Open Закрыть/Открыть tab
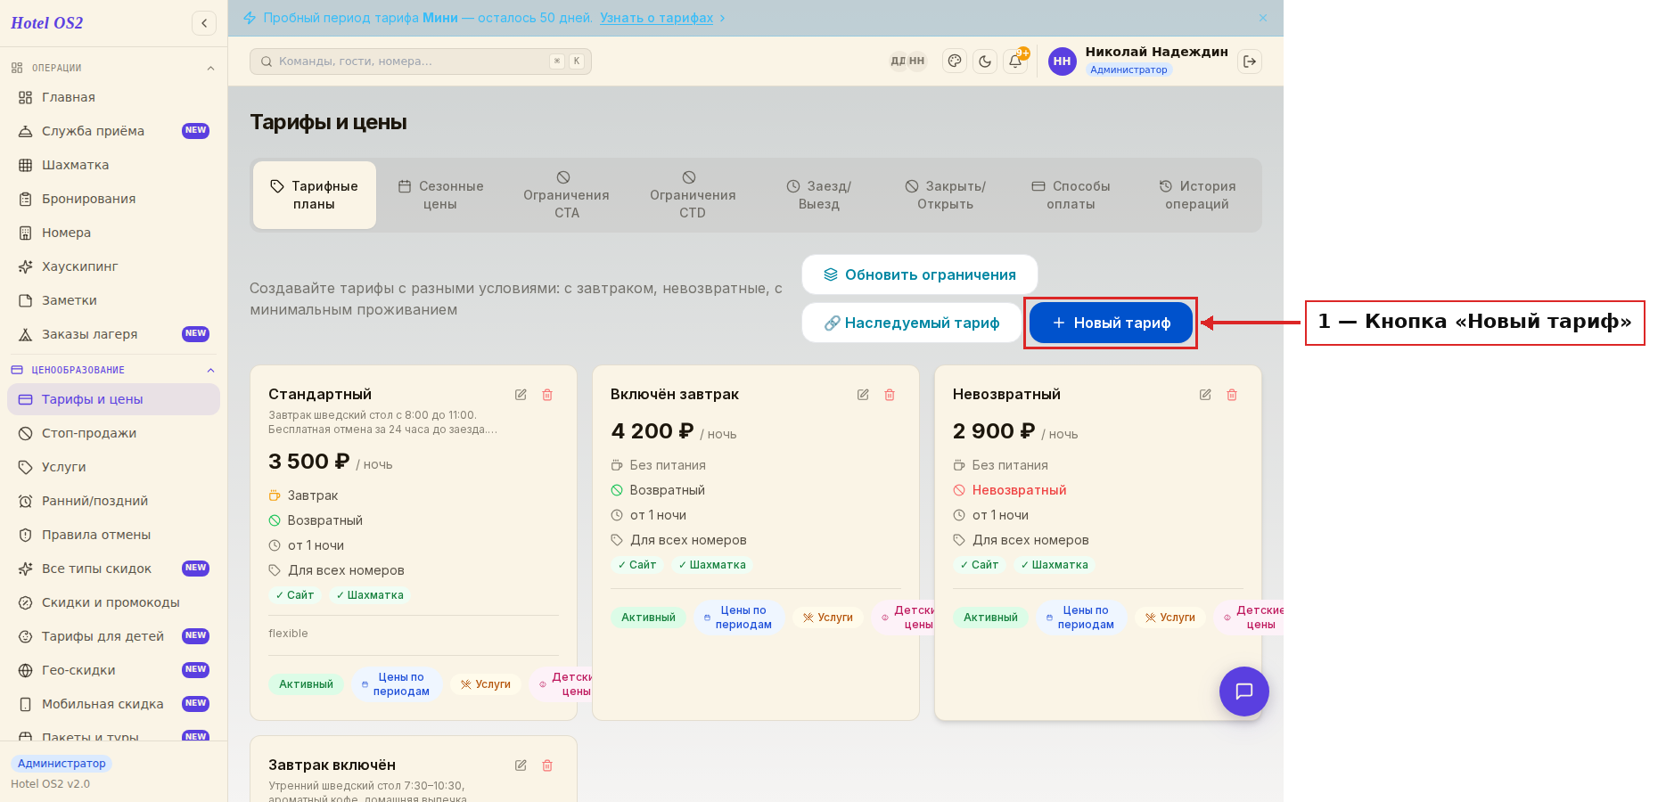 [945, 195]
